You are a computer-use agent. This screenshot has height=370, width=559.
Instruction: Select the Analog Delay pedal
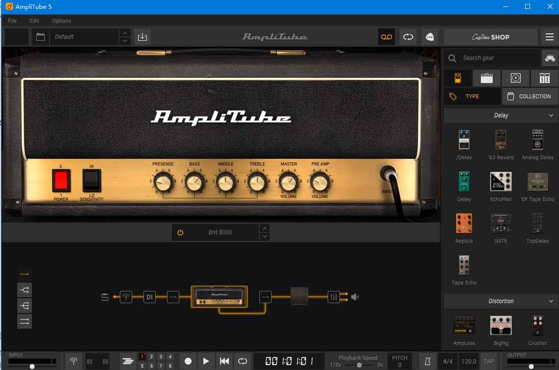537,145
